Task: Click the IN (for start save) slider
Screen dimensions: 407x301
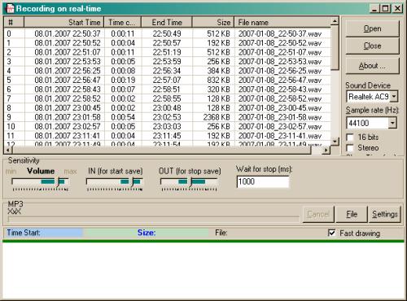Action: coord(114,182)
